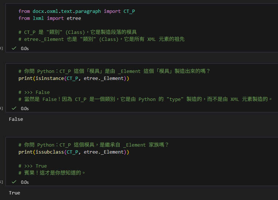Click the 0.0s execution time of the issubclass cell

coord(25,182)
